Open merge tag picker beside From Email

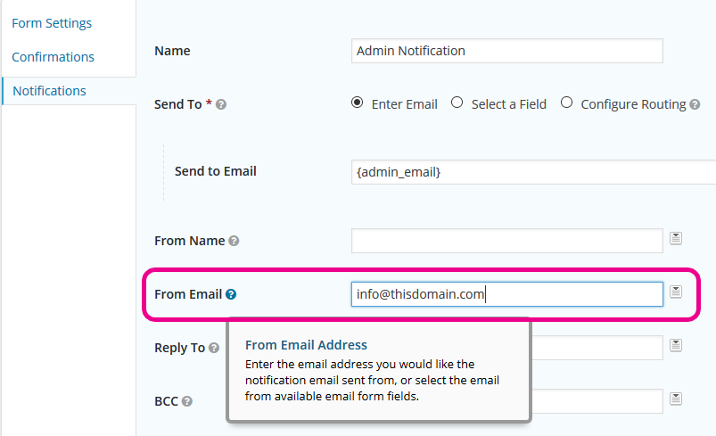(676, 292)
